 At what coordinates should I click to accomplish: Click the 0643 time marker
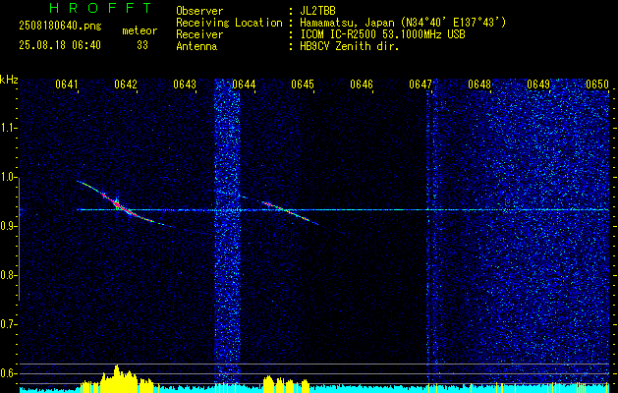tap(185, 84)
